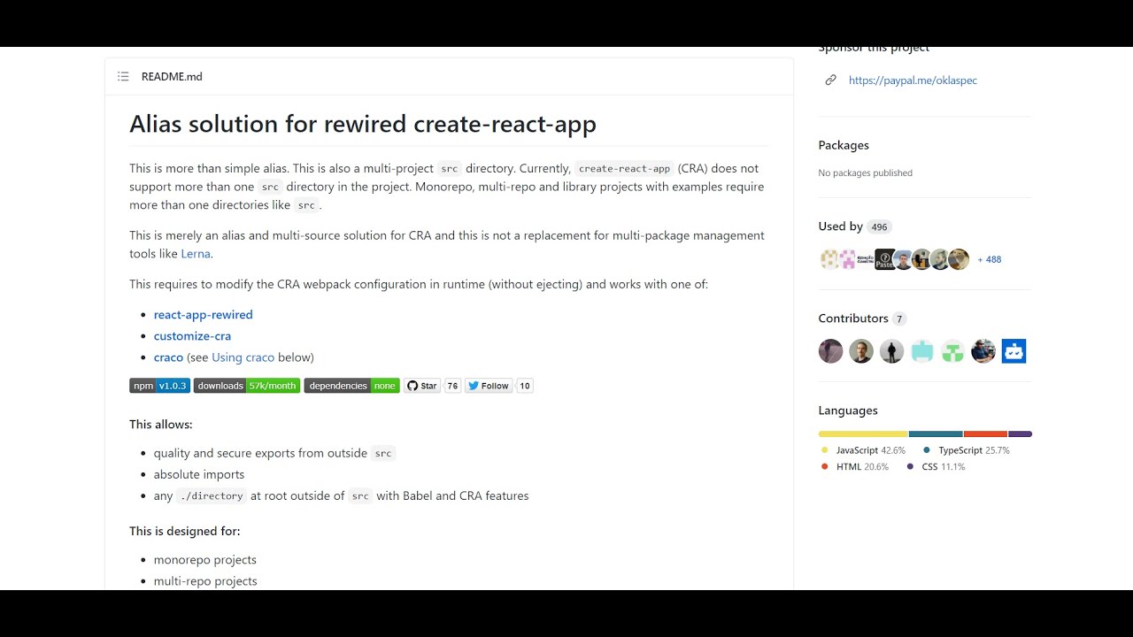1133x637 pixels.
Task: Click the first contributor avatar
Action: click(830, 351)
